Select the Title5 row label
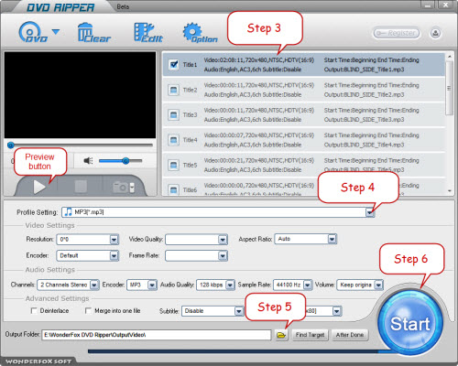 190,165
